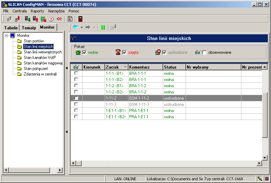Switch to the Tabele tab

pyautogui.click(x=11, y=28)
